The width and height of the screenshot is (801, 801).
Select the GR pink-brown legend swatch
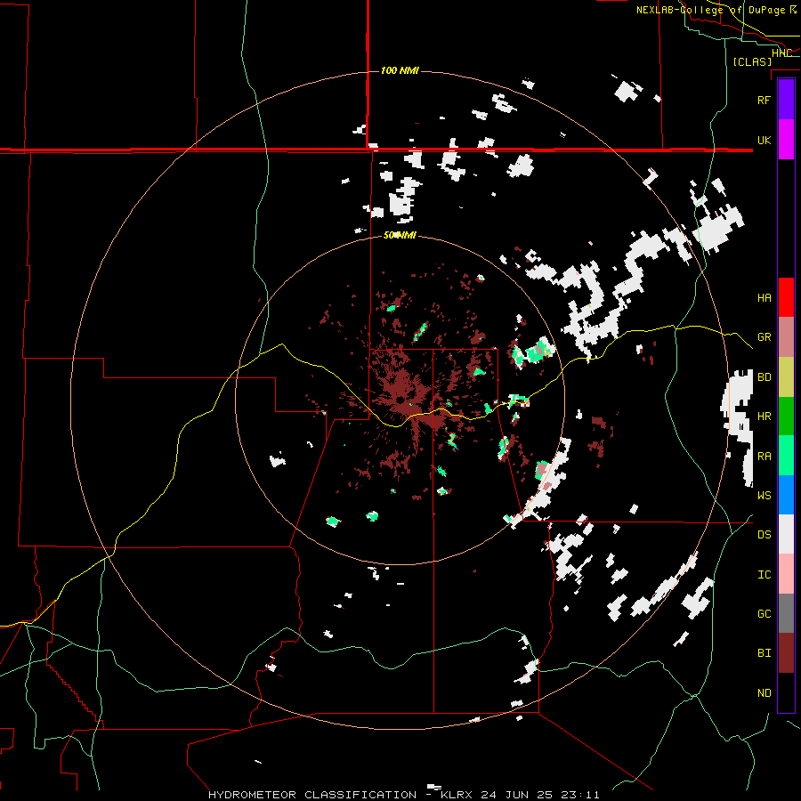point(786,336)
